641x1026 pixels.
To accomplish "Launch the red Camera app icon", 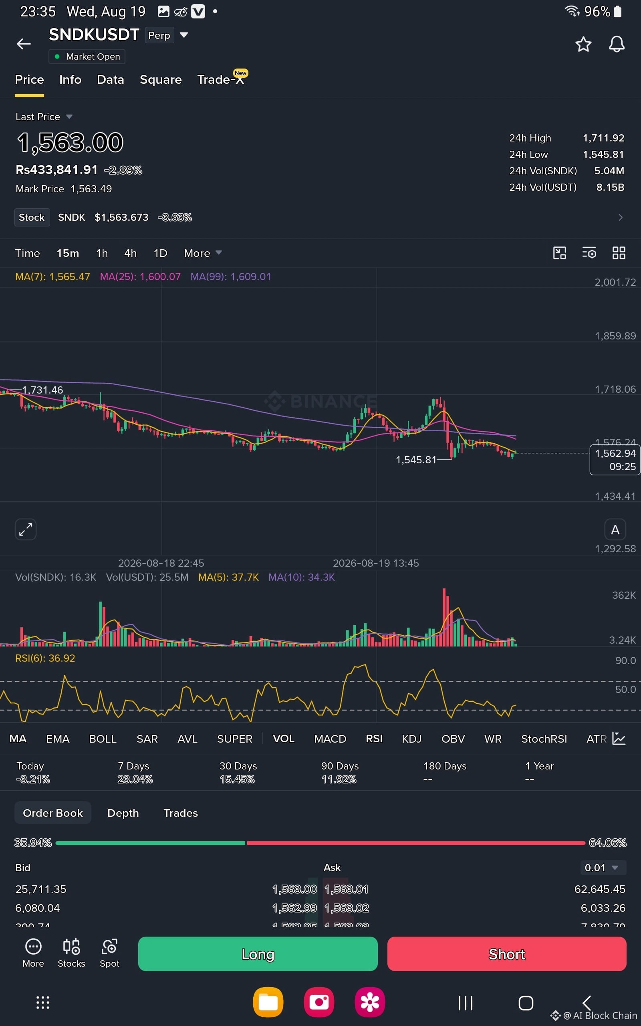I will point(319,1002).
